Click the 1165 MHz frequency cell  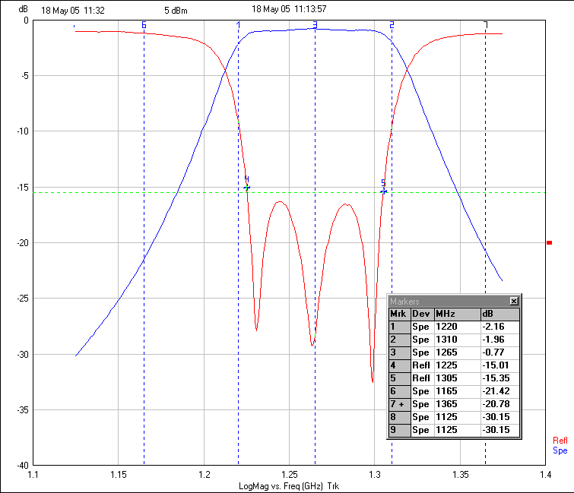click(457, 391)
